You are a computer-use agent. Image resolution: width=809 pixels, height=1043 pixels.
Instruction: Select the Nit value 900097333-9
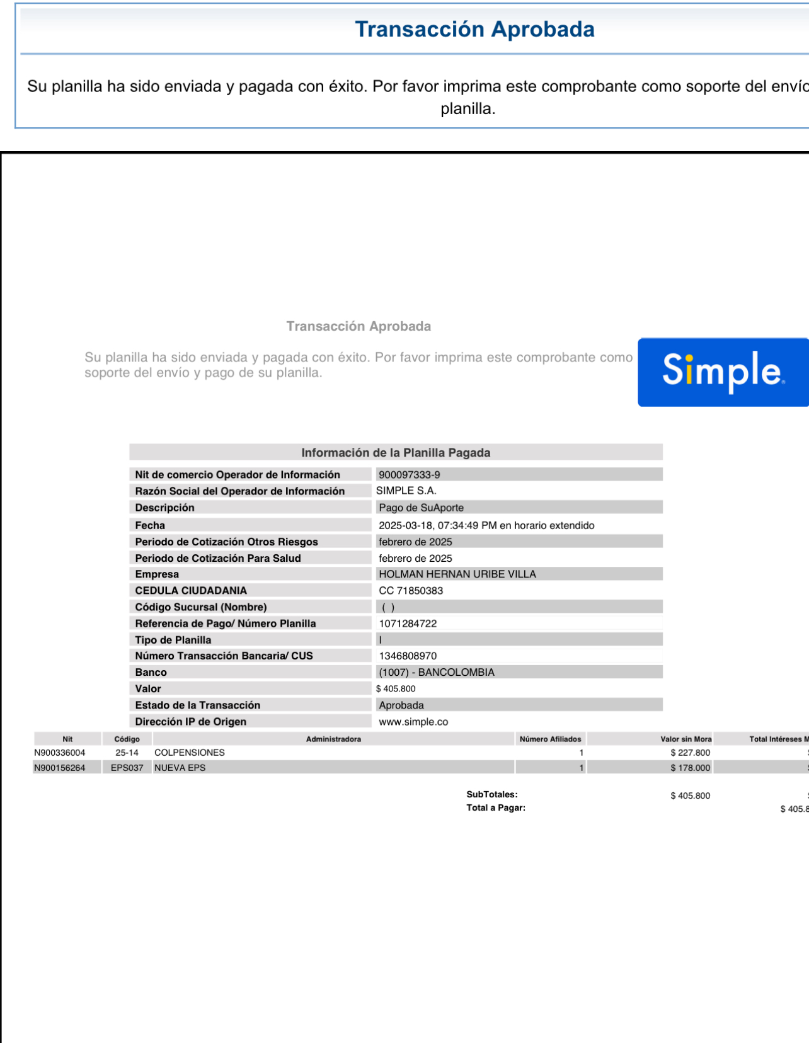click(410, 475)
